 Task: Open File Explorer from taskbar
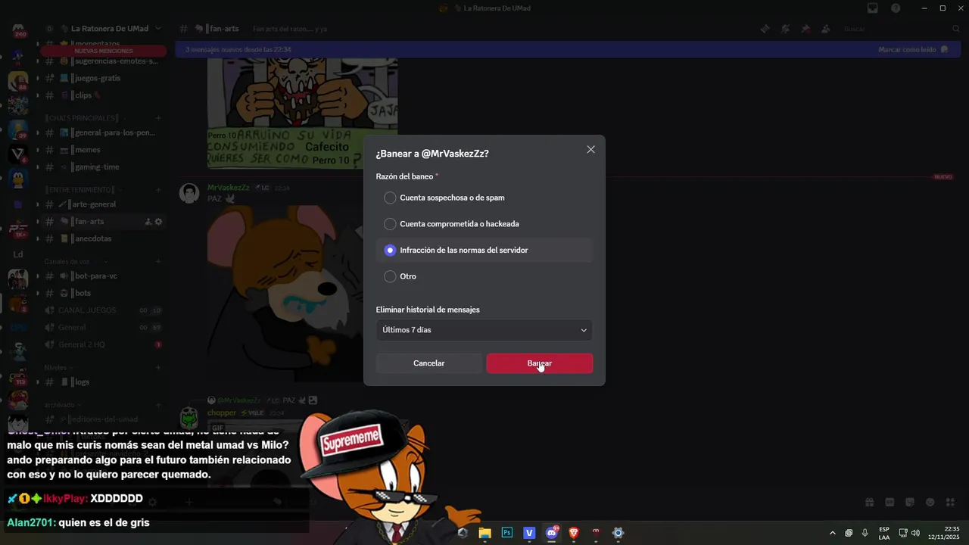click(x=484, y=533)
